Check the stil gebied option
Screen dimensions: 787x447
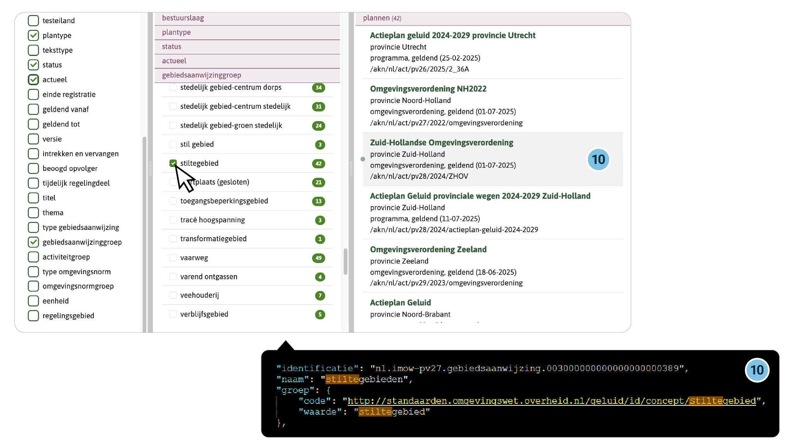pos(173,144)
